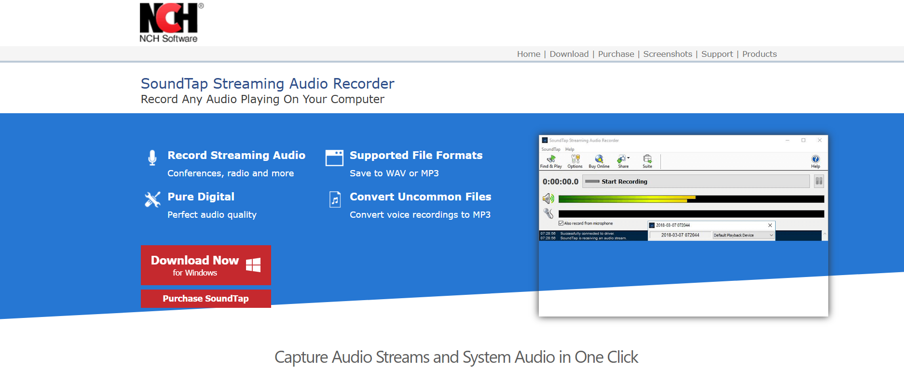Click the small icon in the 2018-03-07 popup title
The width and height of the screenshot is (904, 383).
[652, 225]
